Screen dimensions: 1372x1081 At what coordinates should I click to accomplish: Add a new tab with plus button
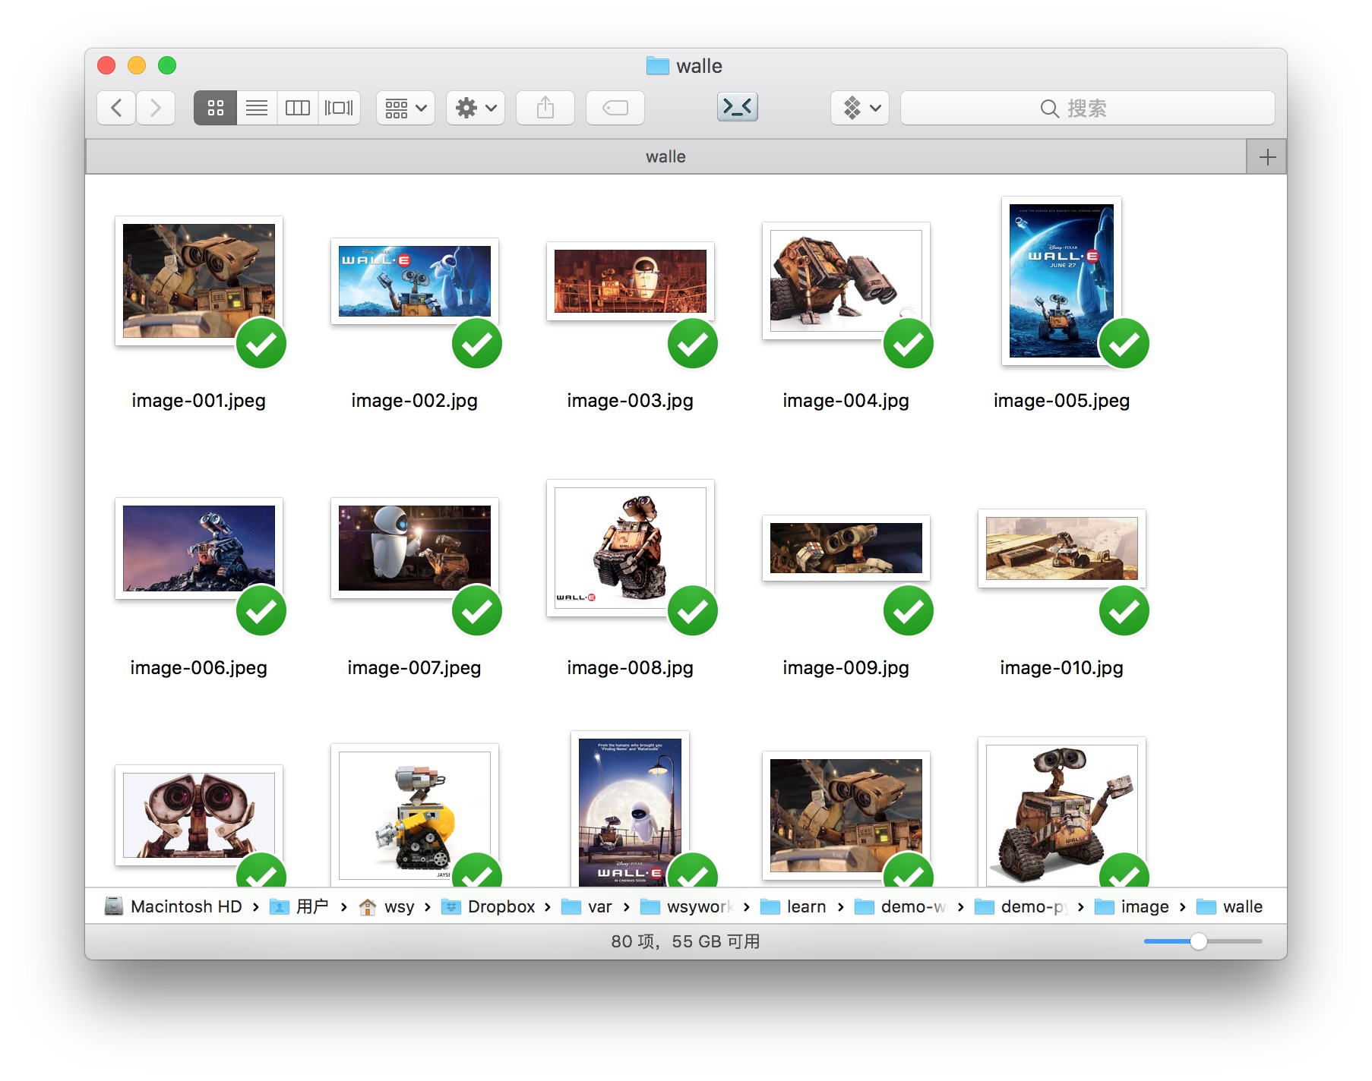point(1266,157)
